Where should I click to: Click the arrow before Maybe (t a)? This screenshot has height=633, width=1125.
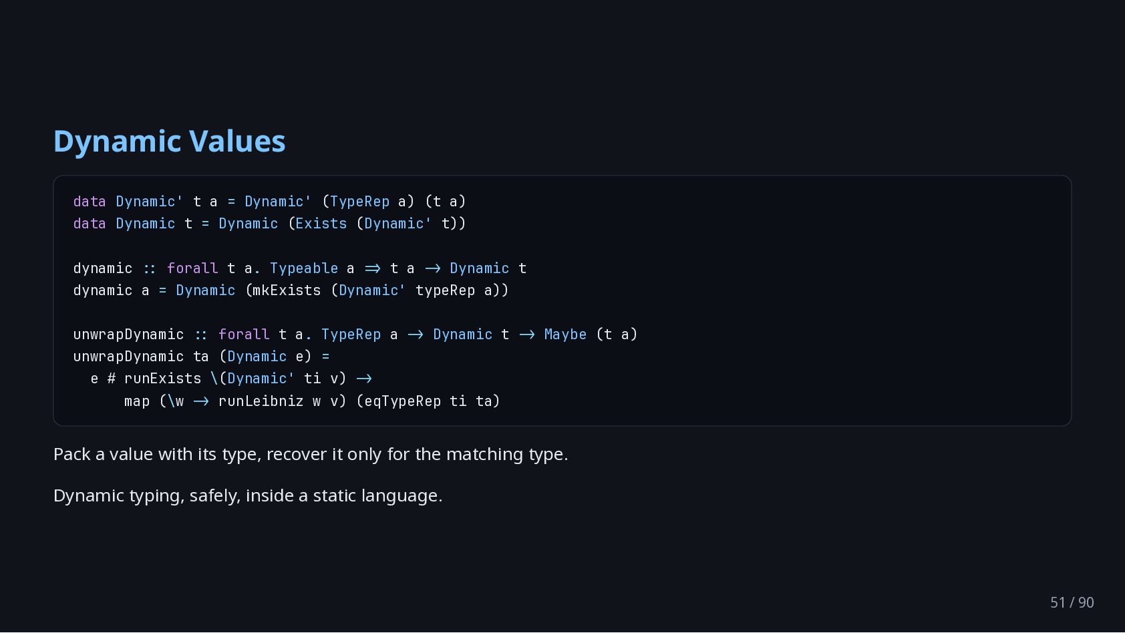527,335
